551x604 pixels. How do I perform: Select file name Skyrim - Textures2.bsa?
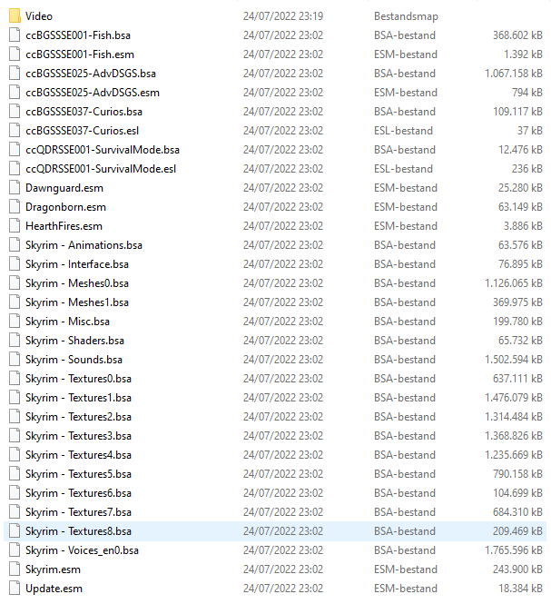click(x=79, y=416)
